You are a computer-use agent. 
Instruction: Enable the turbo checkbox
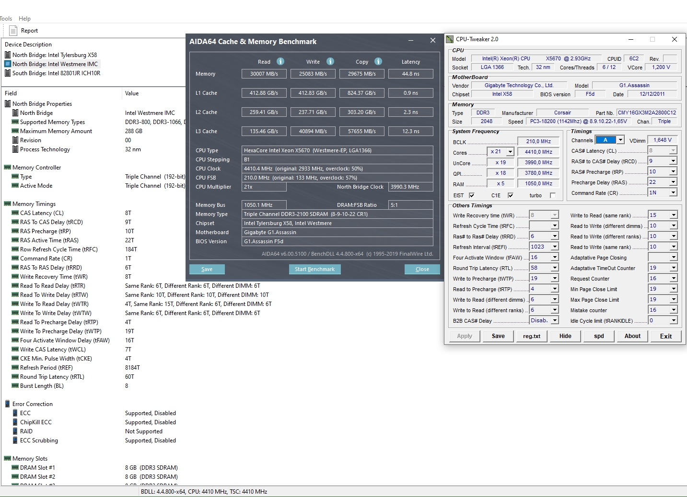click(553, 195)
